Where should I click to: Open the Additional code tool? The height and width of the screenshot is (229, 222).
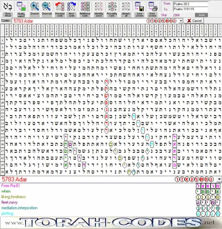85,6
